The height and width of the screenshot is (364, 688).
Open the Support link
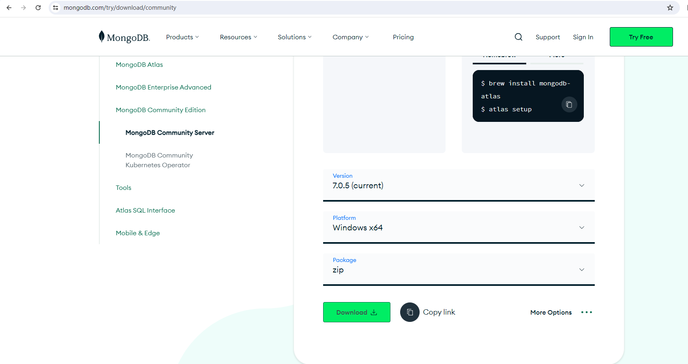(548, 37)
